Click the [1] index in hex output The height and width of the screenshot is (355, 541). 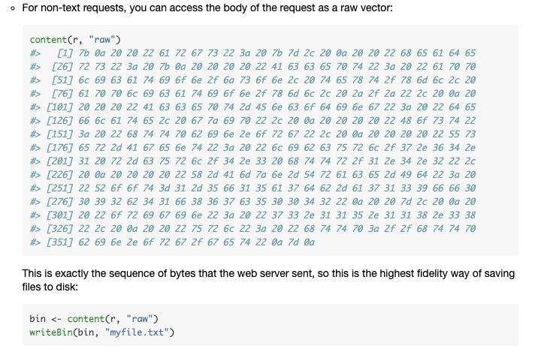pos(65,53)
